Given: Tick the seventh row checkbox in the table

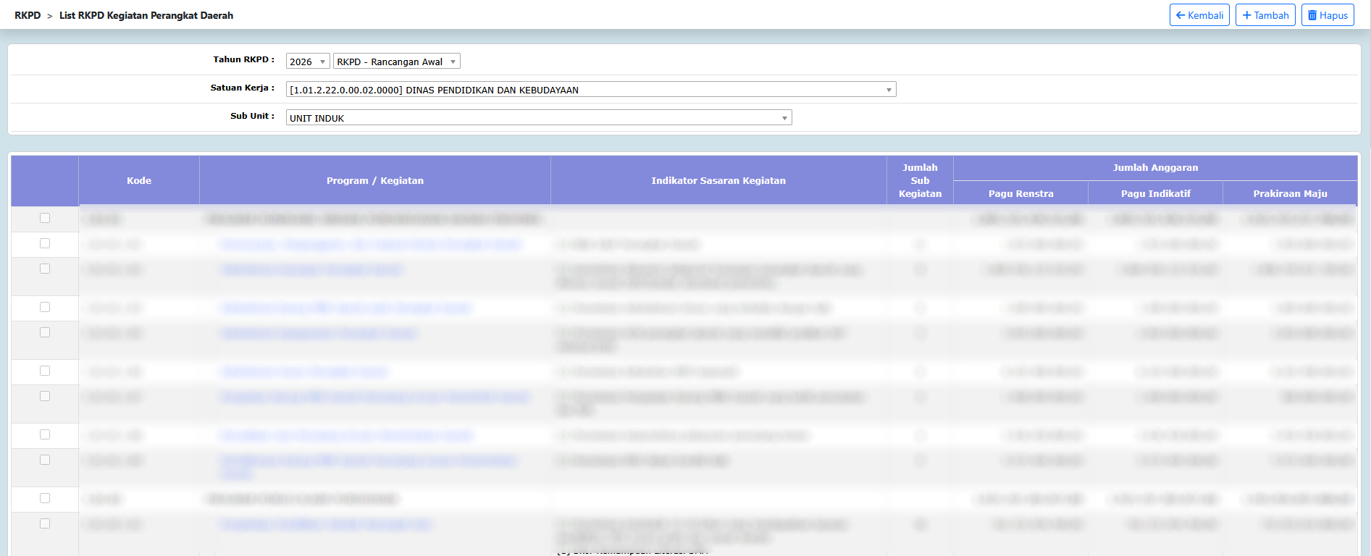Looking at the screenshot, I should [45, 396].
